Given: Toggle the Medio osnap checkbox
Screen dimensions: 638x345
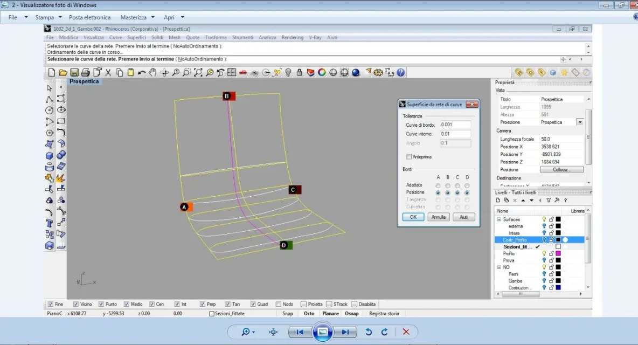Looking at the screenshot, I should pos(127,304).
